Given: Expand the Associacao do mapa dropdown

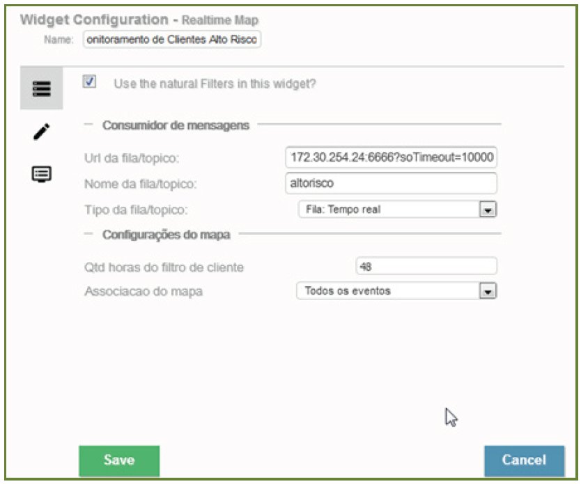Looking at the screenshot, I should (488, 292).
